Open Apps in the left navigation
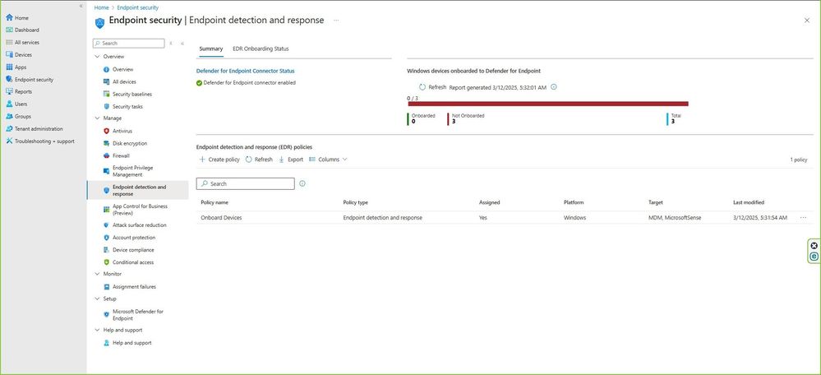This screenshot has width=821, height=375. (x=16, y=67)
